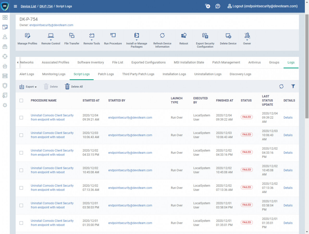Switch to the Patch Logs tab
Image resolution: width=309 pixels, height=234 pixels.
[106, 74]
